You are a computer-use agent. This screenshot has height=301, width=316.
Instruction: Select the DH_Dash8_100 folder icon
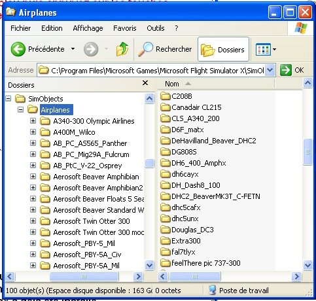click(165, 185)
